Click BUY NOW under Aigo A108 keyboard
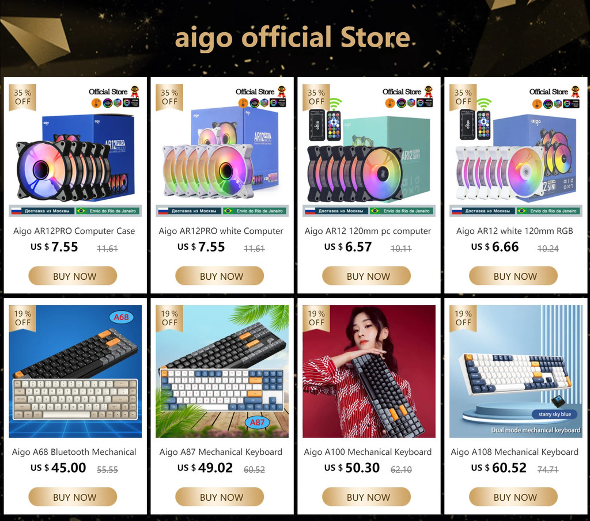Screen dimensions: 590x521 pyautogui.click(x=513, y=497)
